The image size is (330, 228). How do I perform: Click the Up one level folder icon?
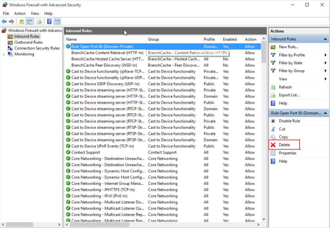(x=22, y=22)
